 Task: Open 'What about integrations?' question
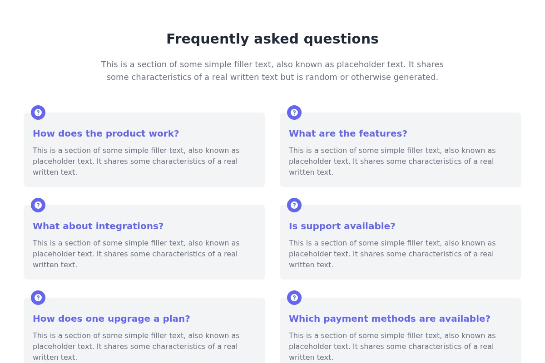tap(98, 226)
